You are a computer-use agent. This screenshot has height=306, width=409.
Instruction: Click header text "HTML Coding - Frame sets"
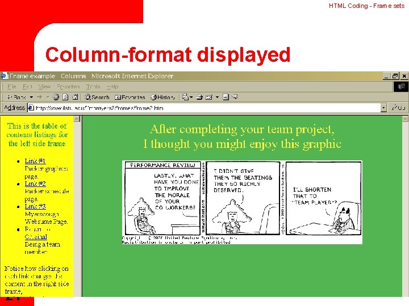(366, 6)
